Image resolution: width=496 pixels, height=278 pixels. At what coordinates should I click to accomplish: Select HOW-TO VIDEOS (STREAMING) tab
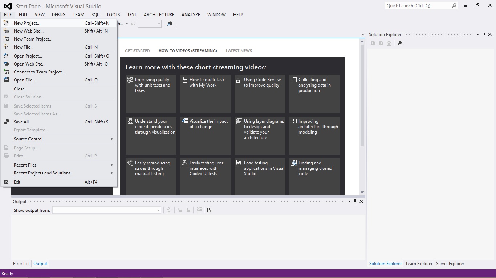click(x=188, y=51)
